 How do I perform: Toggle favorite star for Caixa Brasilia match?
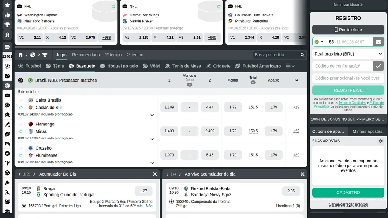(21, 108)
